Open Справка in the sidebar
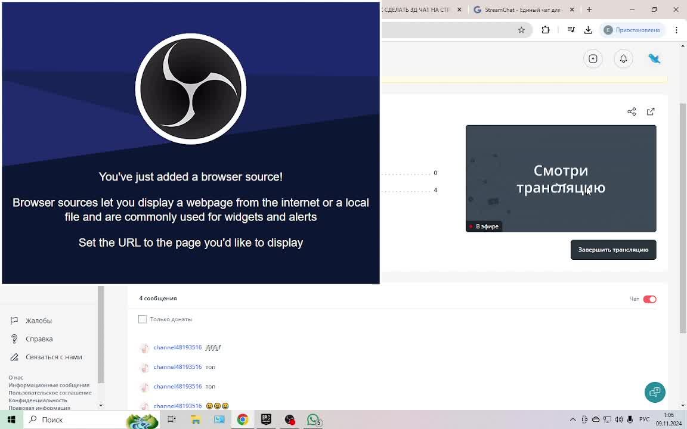The width and height of the screenshot is (687, 429). click(39, 339)
